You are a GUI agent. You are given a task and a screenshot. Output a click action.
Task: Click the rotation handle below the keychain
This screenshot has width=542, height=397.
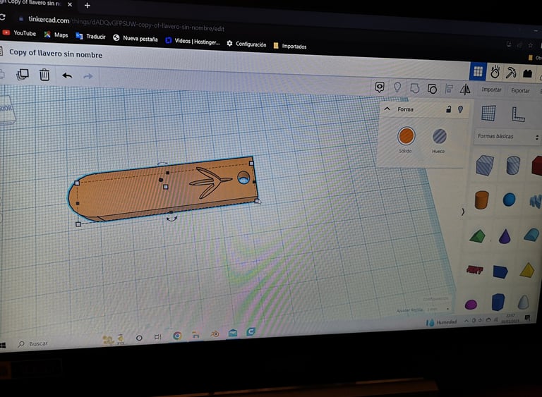click(171, 219)
